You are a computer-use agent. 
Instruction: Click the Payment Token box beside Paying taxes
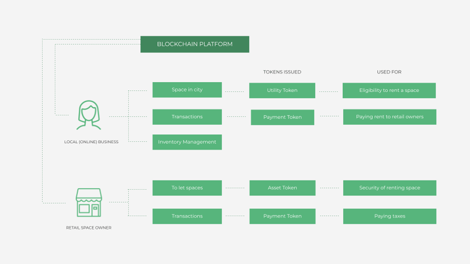click(282, 216)
